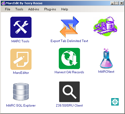Click the MARC SQL Explorer link
The height and width of the screenshot is (114, 125).
pos(21,106)
